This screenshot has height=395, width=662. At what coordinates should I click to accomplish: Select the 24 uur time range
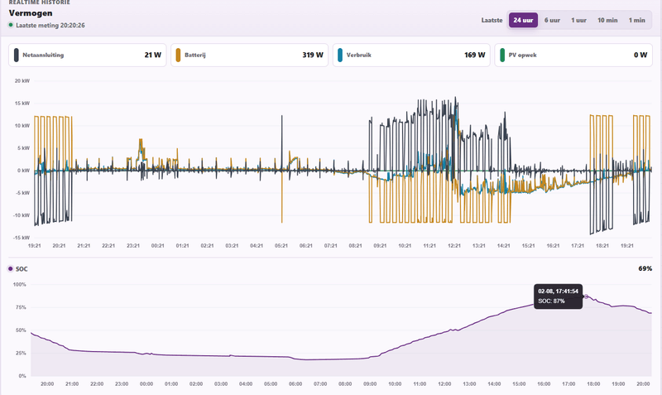point(523,20)
